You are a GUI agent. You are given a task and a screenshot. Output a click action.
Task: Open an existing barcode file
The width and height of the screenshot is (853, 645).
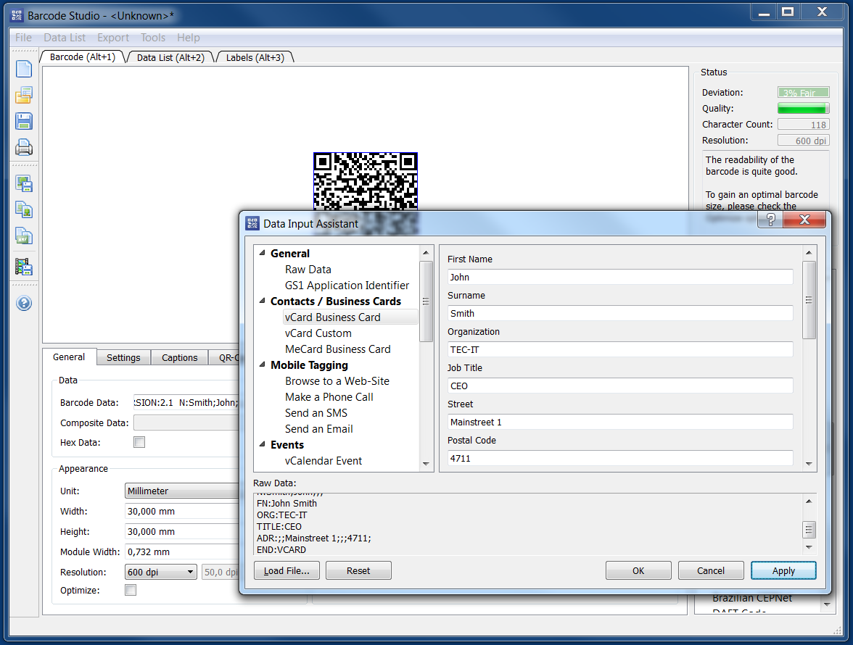tap(23, 95)
